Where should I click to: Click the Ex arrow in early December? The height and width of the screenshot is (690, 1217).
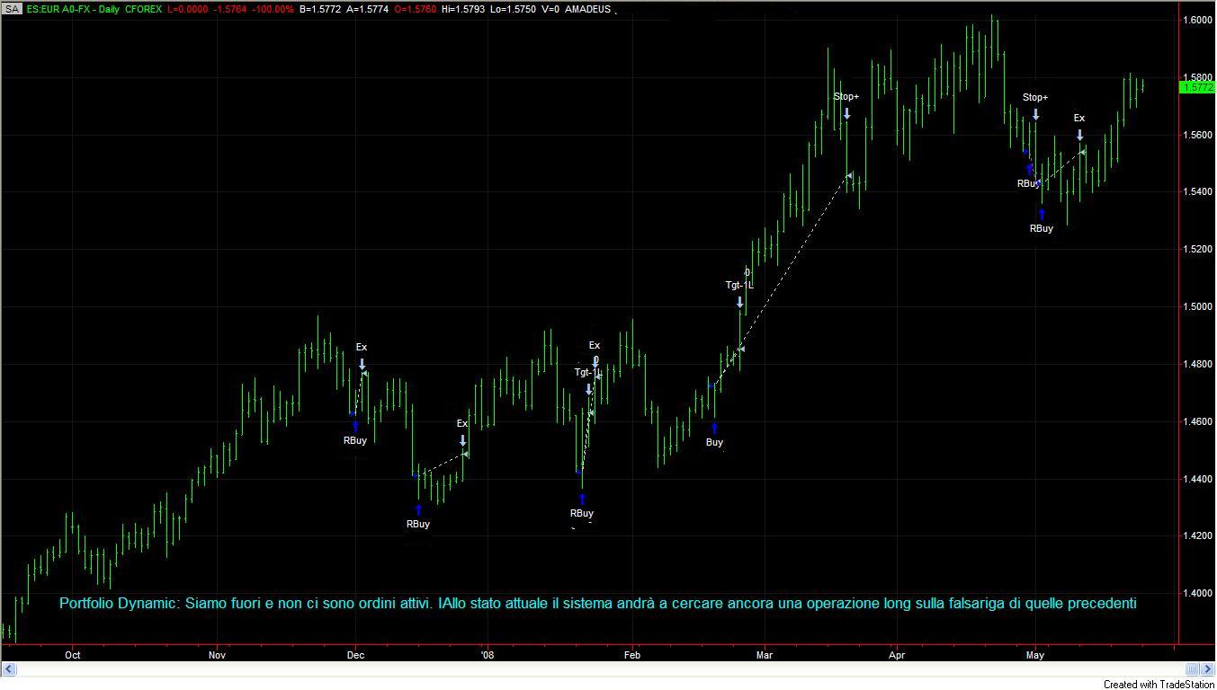(x=362, y=364)
